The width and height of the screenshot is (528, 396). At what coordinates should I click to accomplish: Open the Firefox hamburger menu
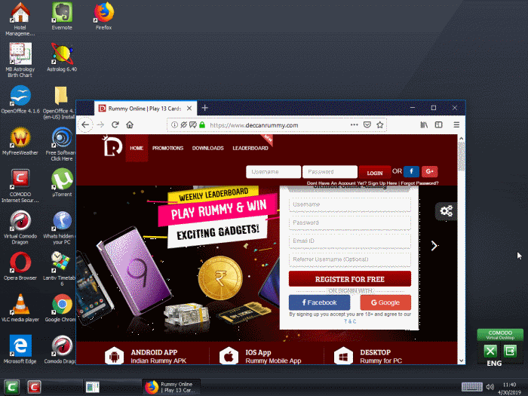pos(456,125)
